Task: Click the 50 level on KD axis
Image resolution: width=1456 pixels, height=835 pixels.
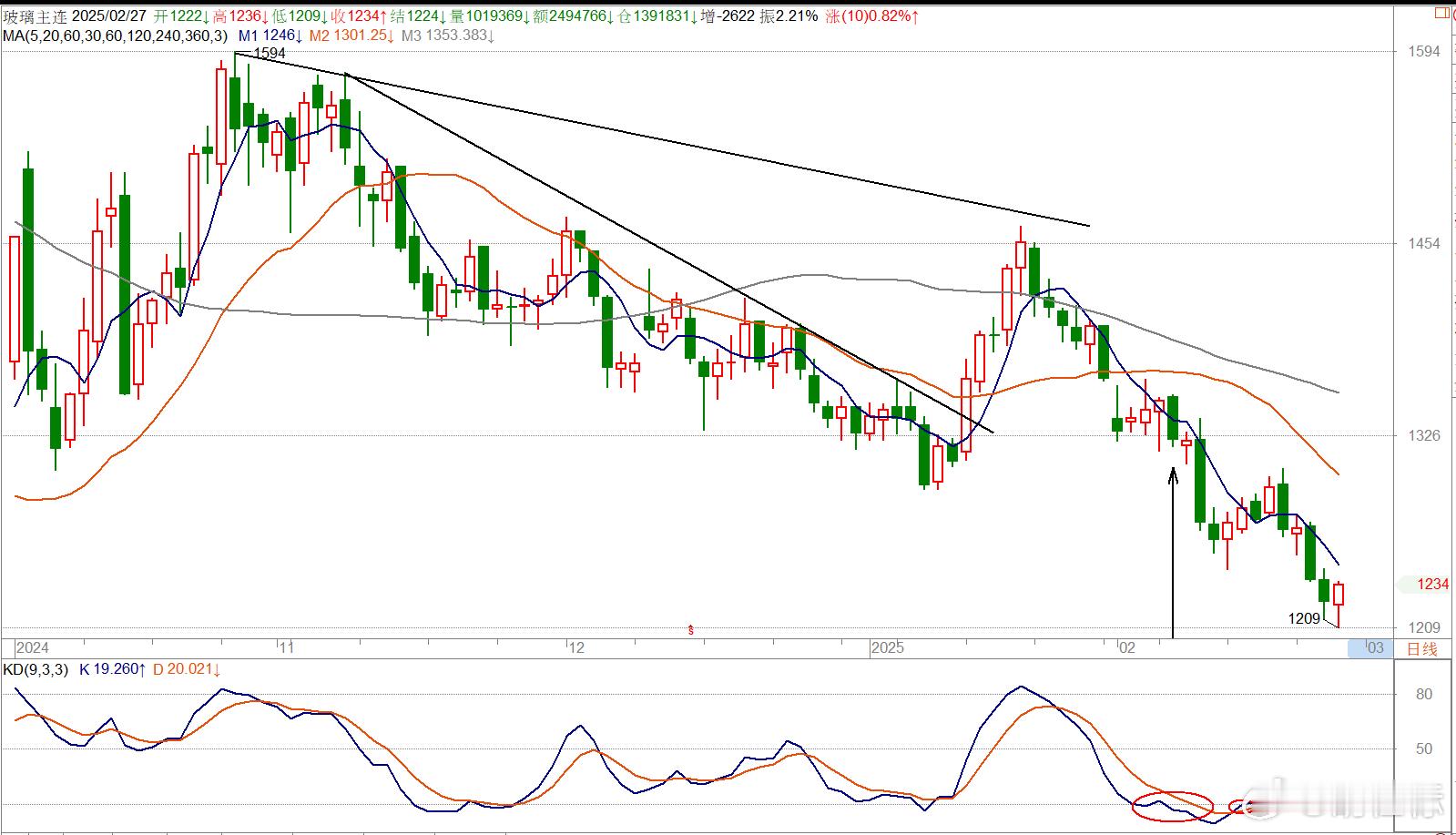Action: click(x=1424, y=748)
